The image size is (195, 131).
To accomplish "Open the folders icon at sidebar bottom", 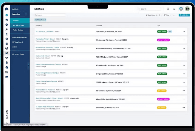I will pos(7,77).
